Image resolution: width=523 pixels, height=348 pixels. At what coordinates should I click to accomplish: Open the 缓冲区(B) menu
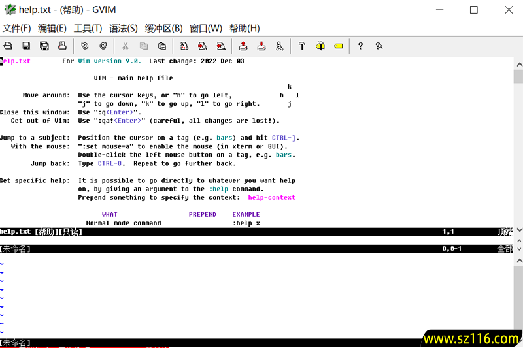pos(164,28)
